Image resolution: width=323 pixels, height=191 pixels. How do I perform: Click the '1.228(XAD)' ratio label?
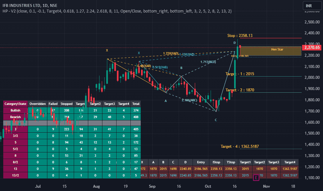[171, 53]
